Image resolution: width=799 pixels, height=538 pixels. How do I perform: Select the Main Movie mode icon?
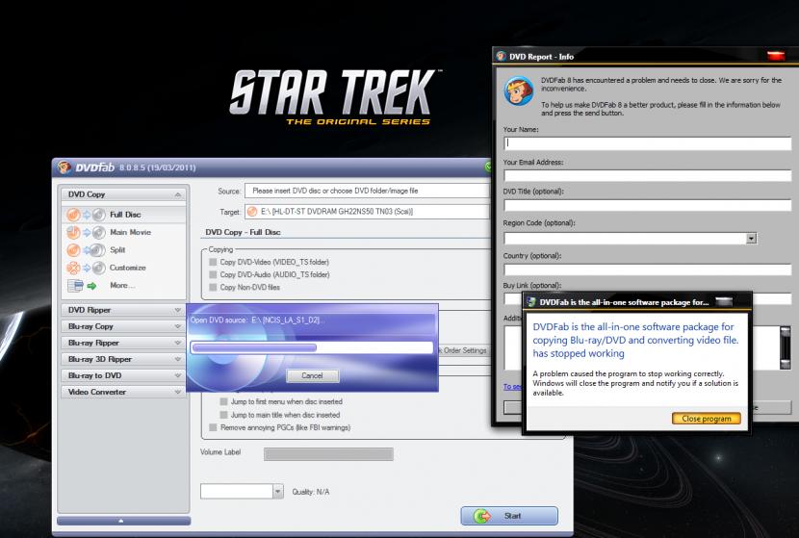tap(86, 232)
